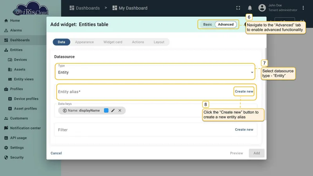Open the Layout tab
313x176 pixels.
tap(159, 42)
